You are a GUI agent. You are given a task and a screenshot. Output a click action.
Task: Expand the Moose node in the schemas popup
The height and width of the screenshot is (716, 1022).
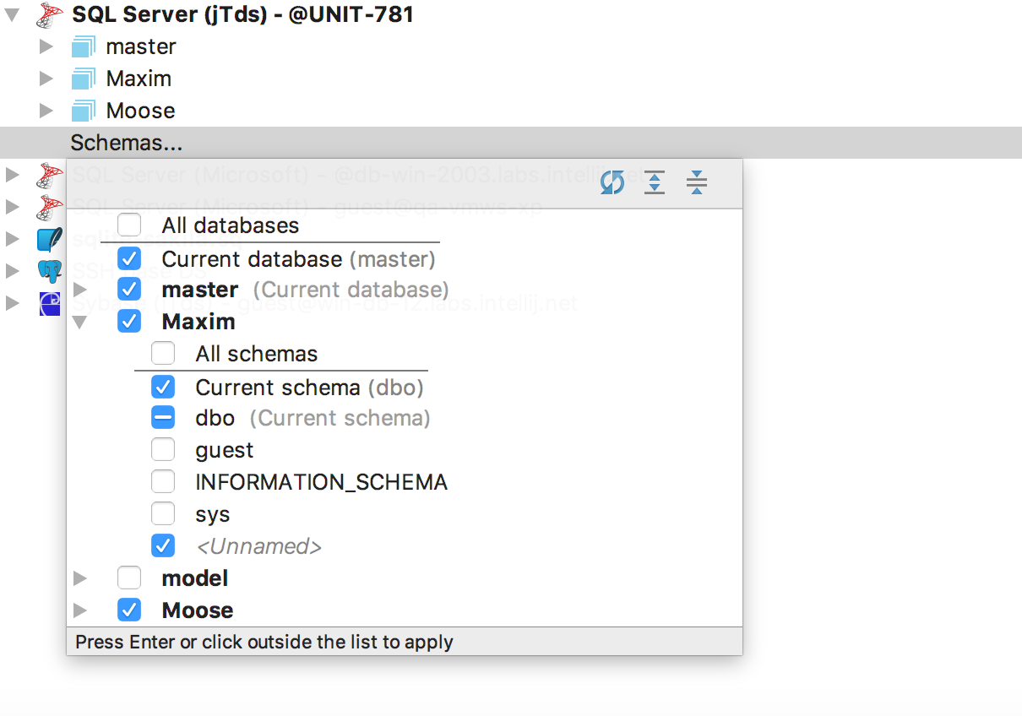point(80,610)
